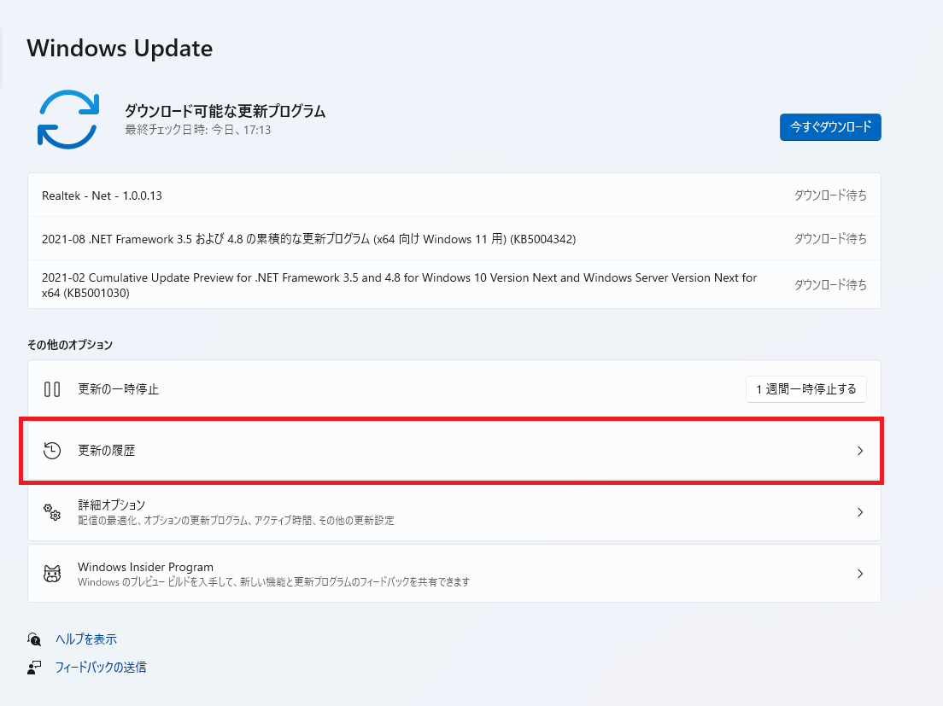Expand the Windows Insider Program chevron arrow

(860, 574)
